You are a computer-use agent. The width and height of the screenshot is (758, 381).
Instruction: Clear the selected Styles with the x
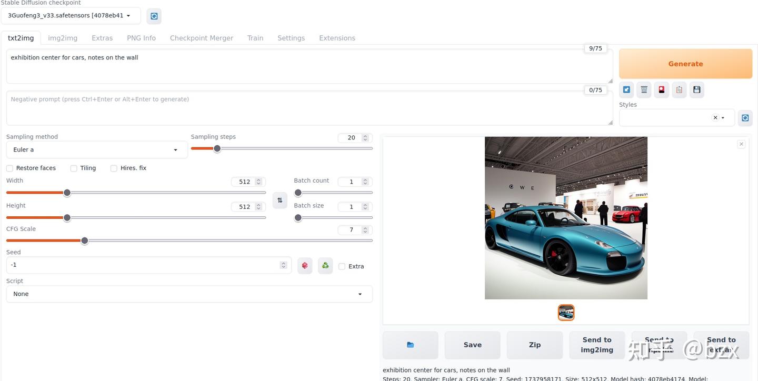coord(715,118)
